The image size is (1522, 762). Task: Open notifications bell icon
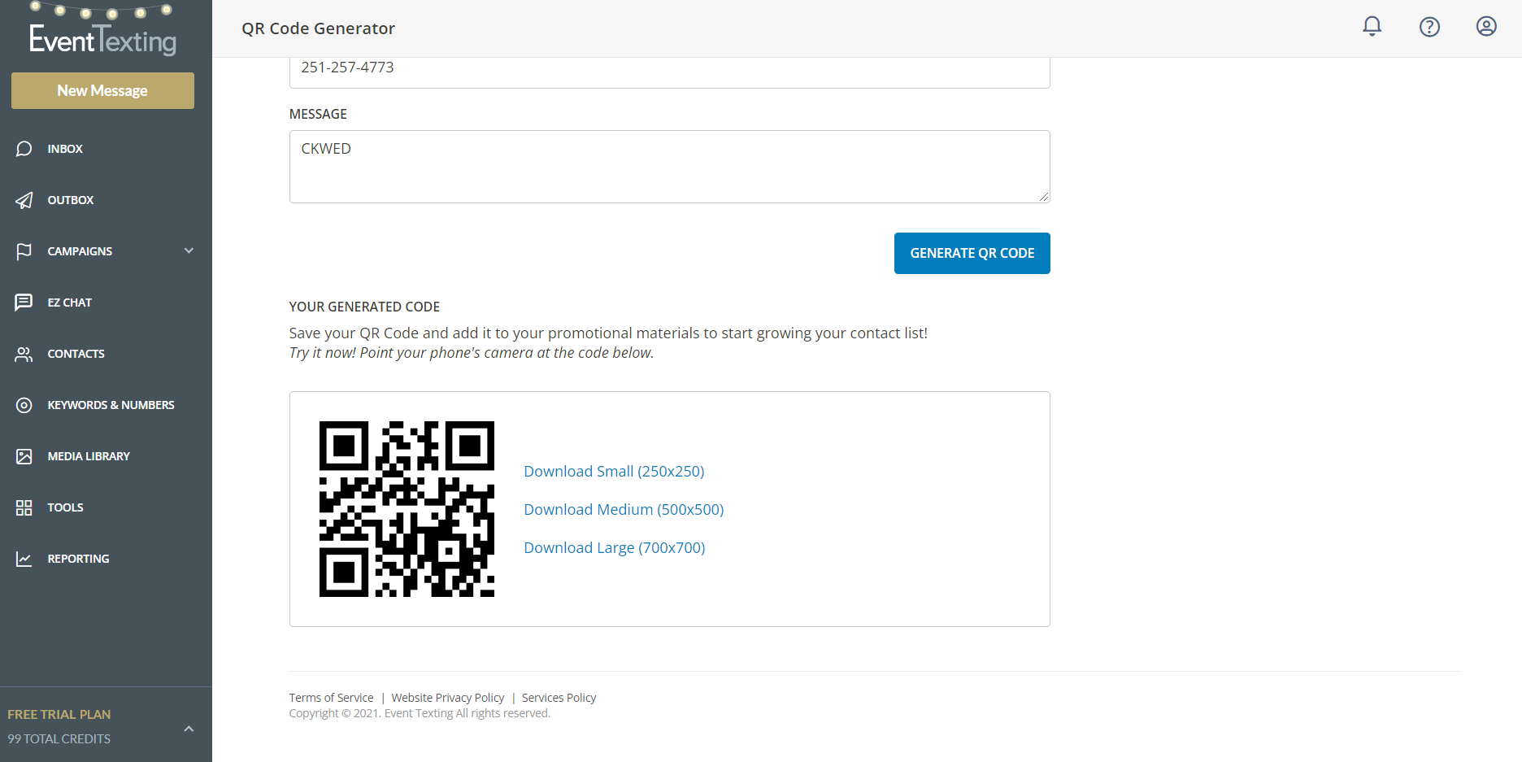tap(1372, 27)
